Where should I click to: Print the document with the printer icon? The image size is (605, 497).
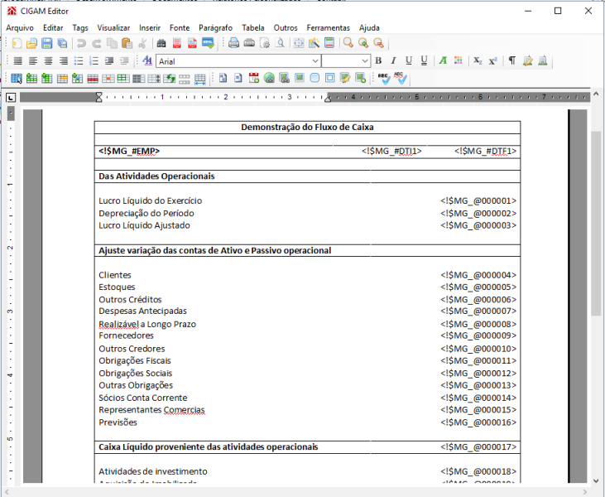[233, 43]
